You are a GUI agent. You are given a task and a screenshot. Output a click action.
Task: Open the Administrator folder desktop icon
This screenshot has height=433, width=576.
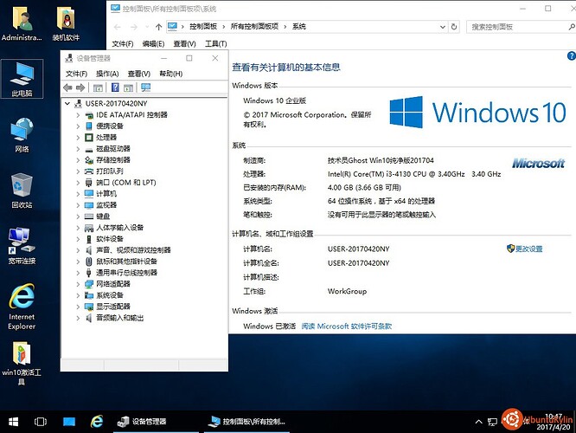point(22,24)
